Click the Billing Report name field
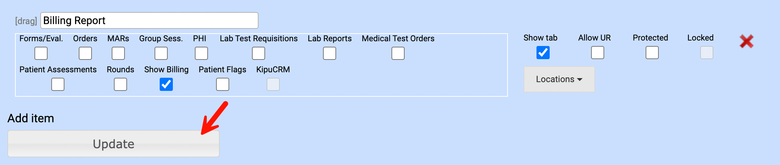The image size is (780, 165). (149, 20)
